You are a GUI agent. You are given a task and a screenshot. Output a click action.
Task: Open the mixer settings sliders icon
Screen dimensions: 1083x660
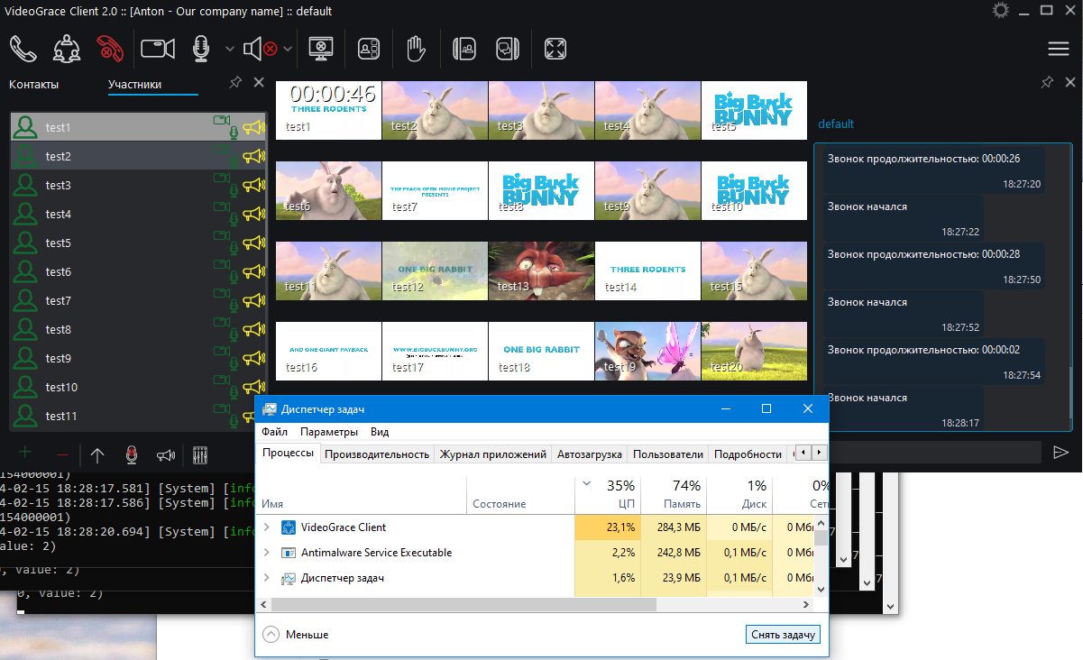[196, 454]
